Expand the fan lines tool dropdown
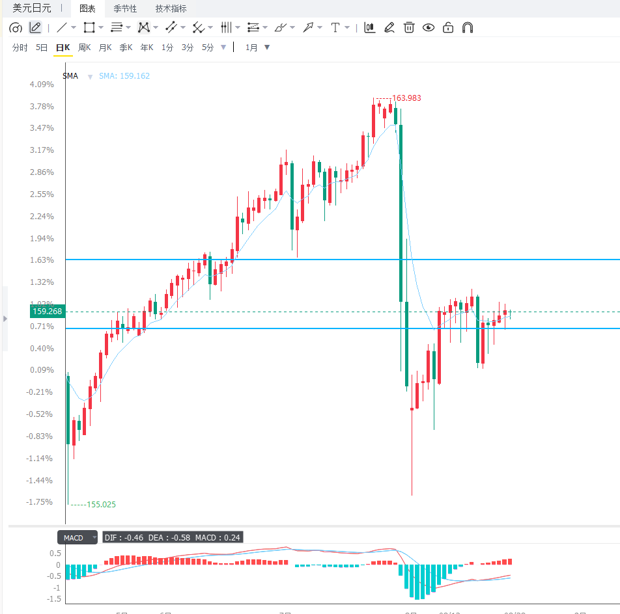 coord(210,27)
